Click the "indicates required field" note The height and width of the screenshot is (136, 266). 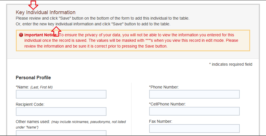click(x=231, y=64)
